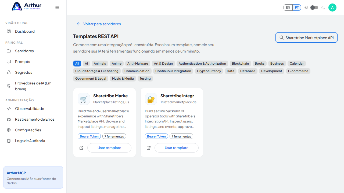Open external link of Sharetribe Marketplace card
This screenshot has width=344, height=193.
coord(81,148)
